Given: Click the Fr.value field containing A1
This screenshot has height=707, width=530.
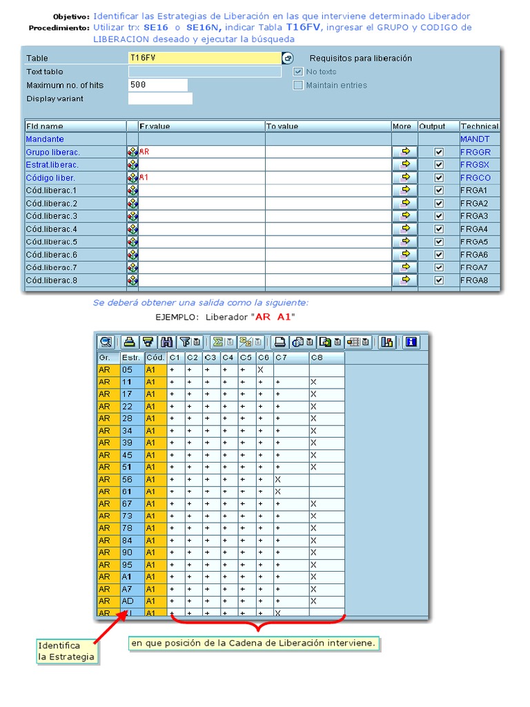Looking at the screenshot, I should point(202,177).
